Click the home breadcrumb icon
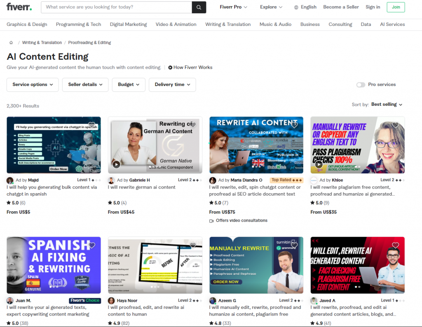The image size is (422, 327). coord(11,42)
